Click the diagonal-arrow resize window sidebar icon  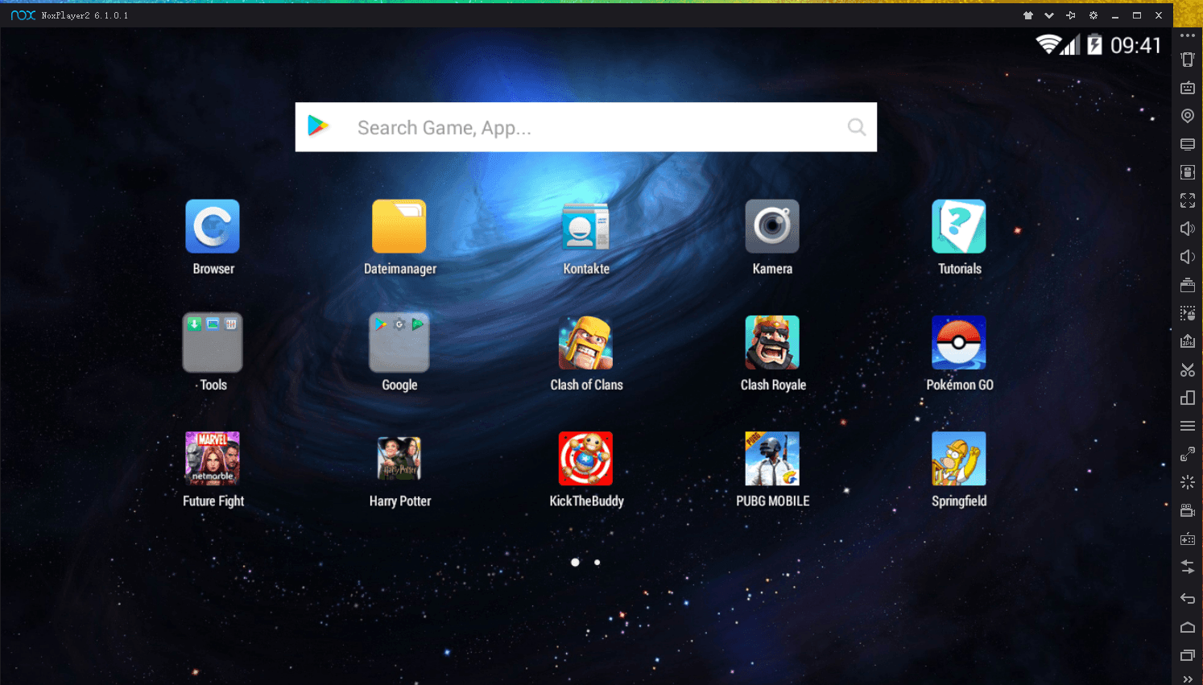(x=1188, y=454)
